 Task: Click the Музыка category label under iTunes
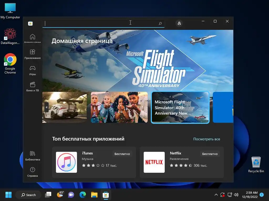tap(87, 159)
